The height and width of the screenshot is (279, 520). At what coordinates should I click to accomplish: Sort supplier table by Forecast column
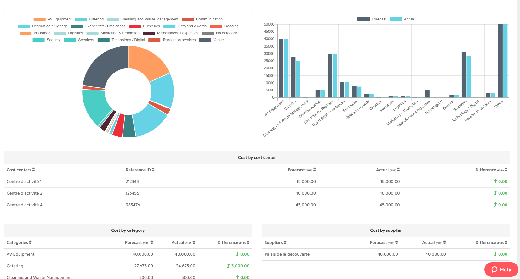[x=397, y=242]
